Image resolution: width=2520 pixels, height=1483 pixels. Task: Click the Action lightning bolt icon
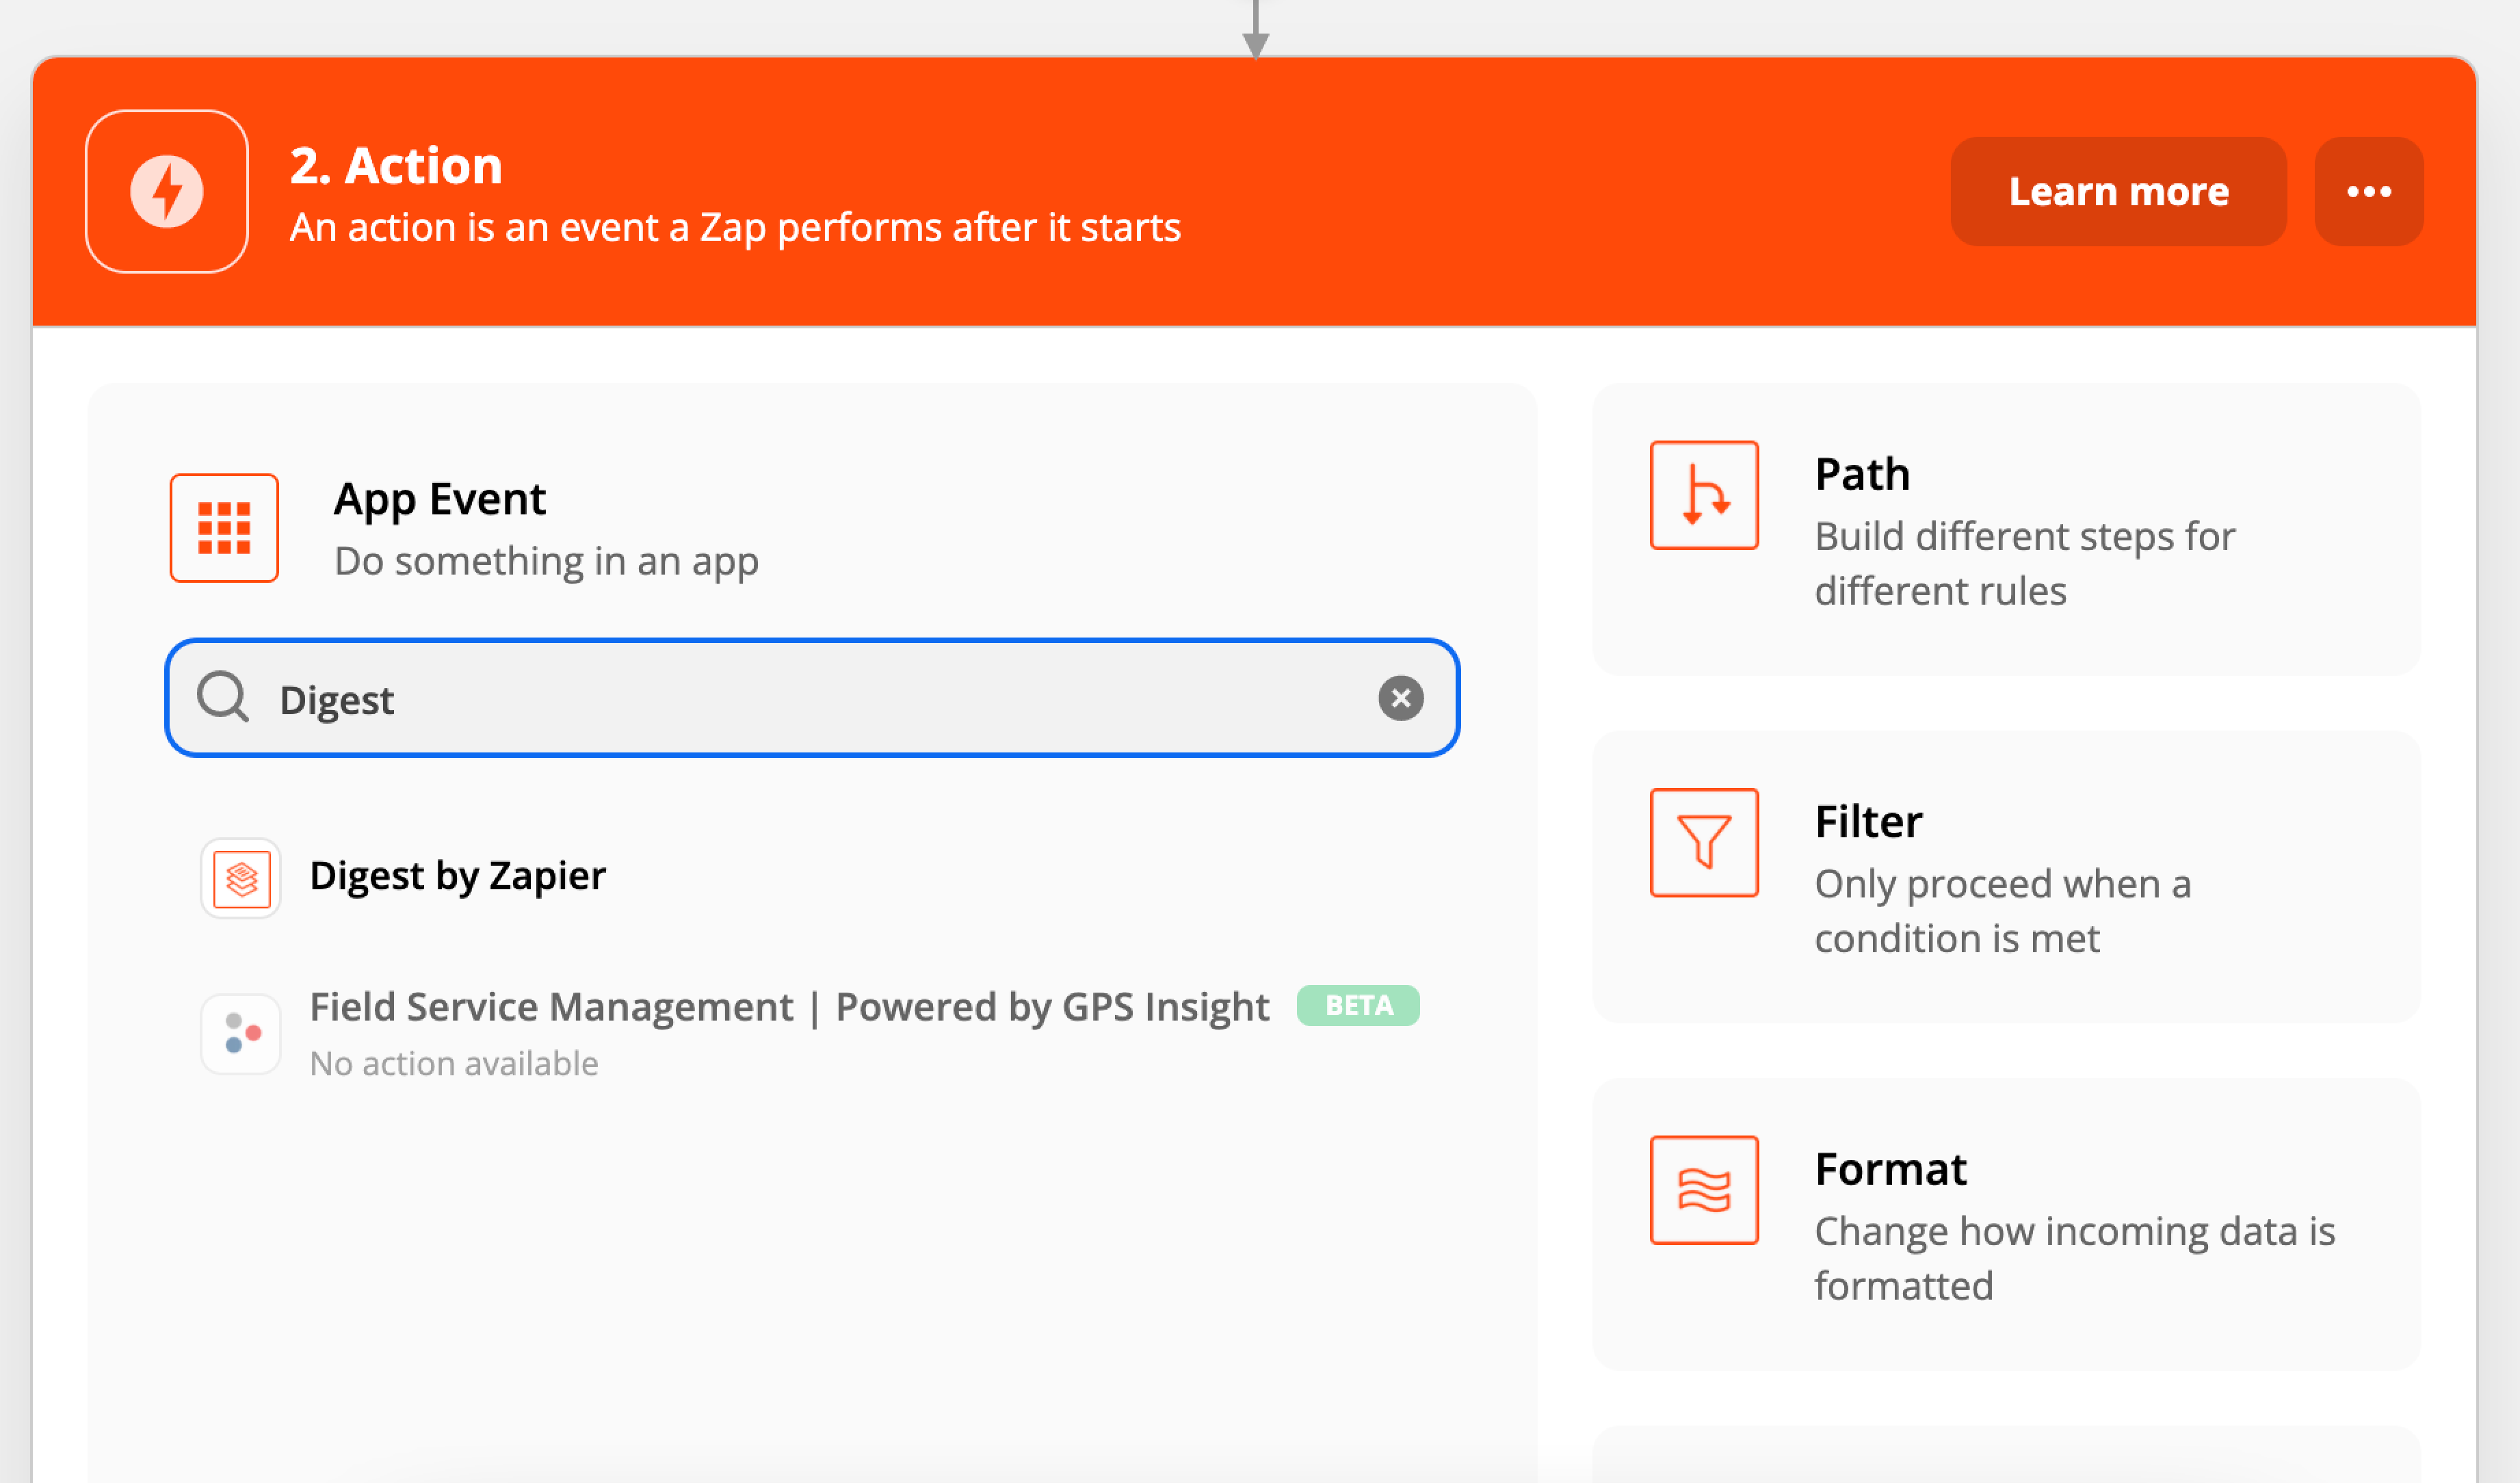tap(167, 191)
